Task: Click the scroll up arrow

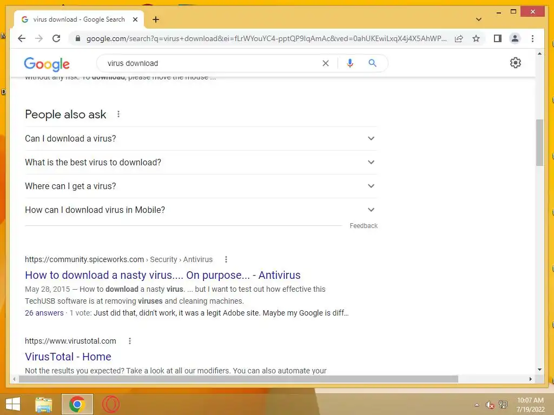Action: pyautogui.click(x=539, y=53)
